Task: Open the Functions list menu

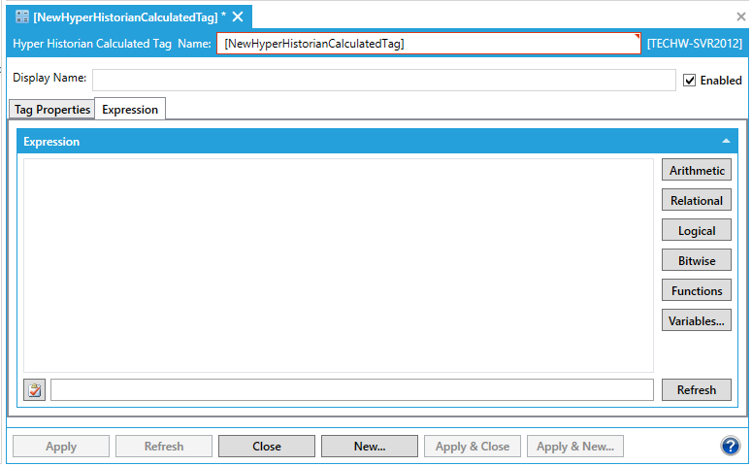Action: (697, 291)
